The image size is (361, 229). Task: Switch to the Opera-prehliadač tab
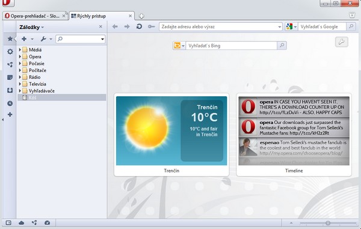tap(35, 16)
